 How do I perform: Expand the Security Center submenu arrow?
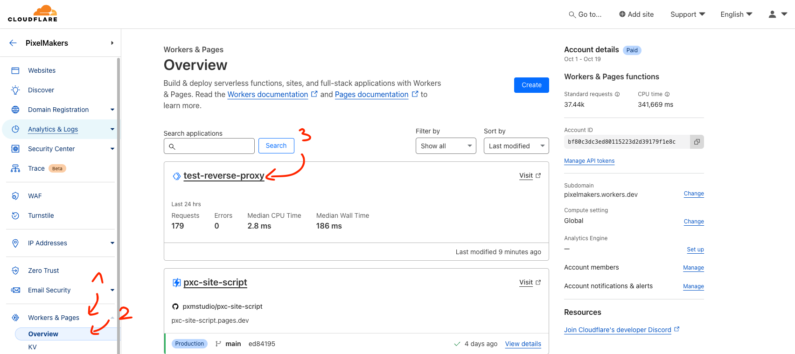click(x=112, y=149)
